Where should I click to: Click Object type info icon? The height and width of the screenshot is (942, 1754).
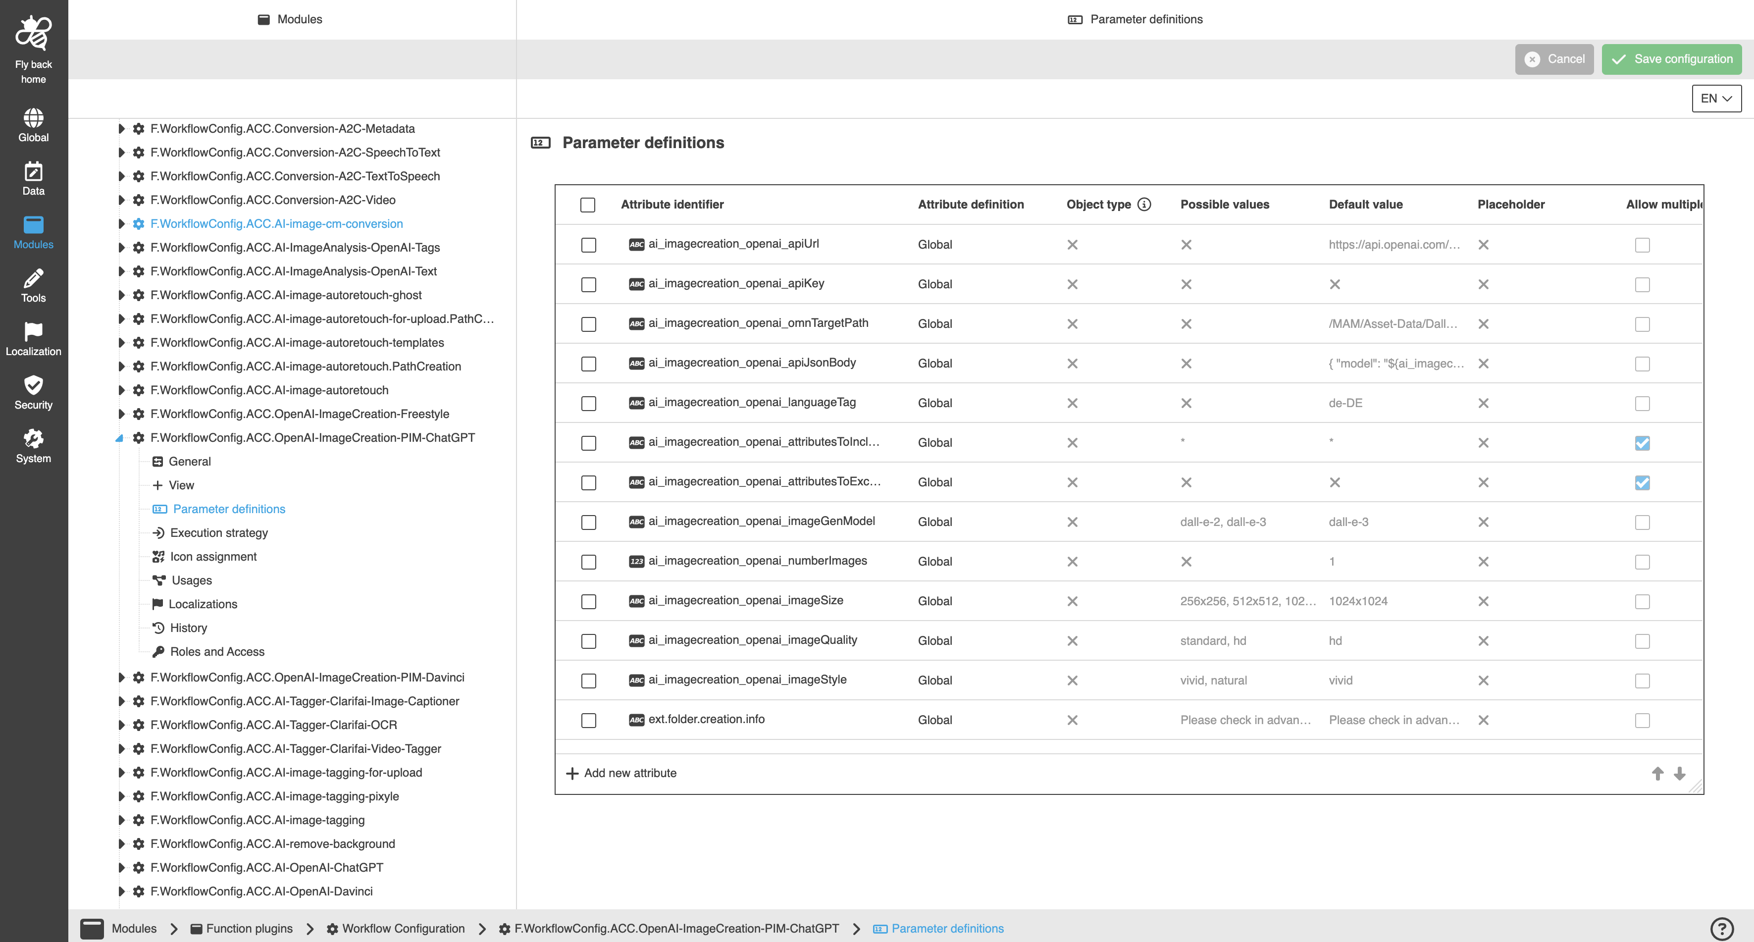(1144, 205)
